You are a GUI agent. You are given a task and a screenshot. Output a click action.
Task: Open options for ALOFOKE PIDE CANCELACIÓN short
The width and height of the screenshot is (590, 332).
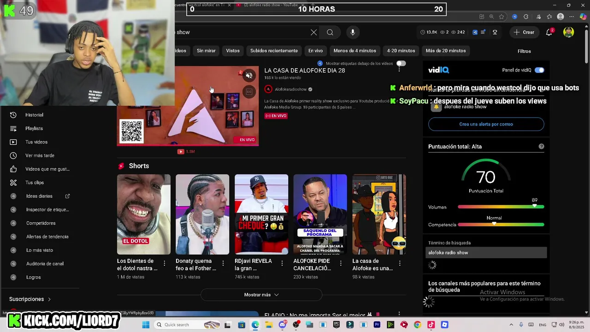click(x=341, y=263)
